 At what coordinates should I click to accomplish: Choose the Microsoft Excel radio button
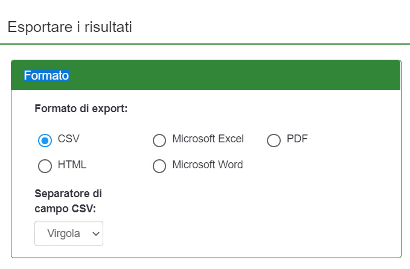coord(159,141)
